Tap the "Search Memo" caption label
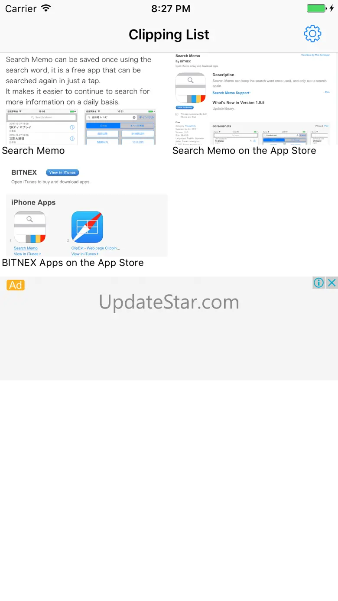The image size is (338, 601). click(x=33, y=150)
